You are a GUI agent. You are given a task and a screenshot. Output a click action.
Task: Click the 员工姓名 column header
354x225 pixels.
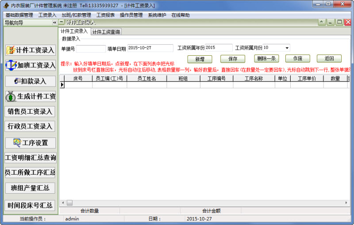tap(147, 78)
